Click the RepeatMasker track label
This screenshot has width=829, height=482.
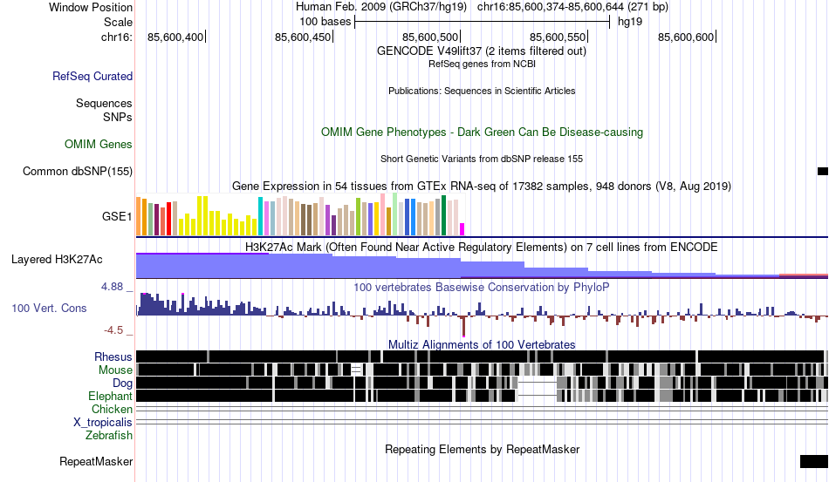point(96,461)
